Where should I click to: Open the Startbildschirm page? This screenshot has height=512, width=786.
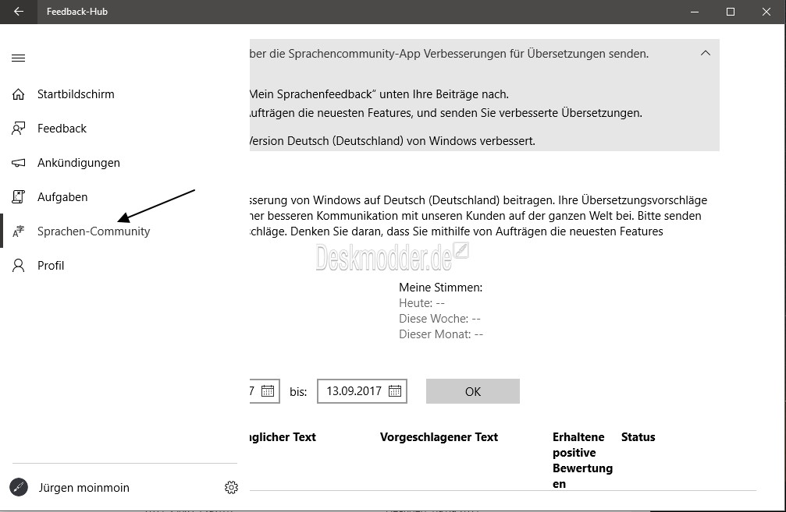[76, 94]
